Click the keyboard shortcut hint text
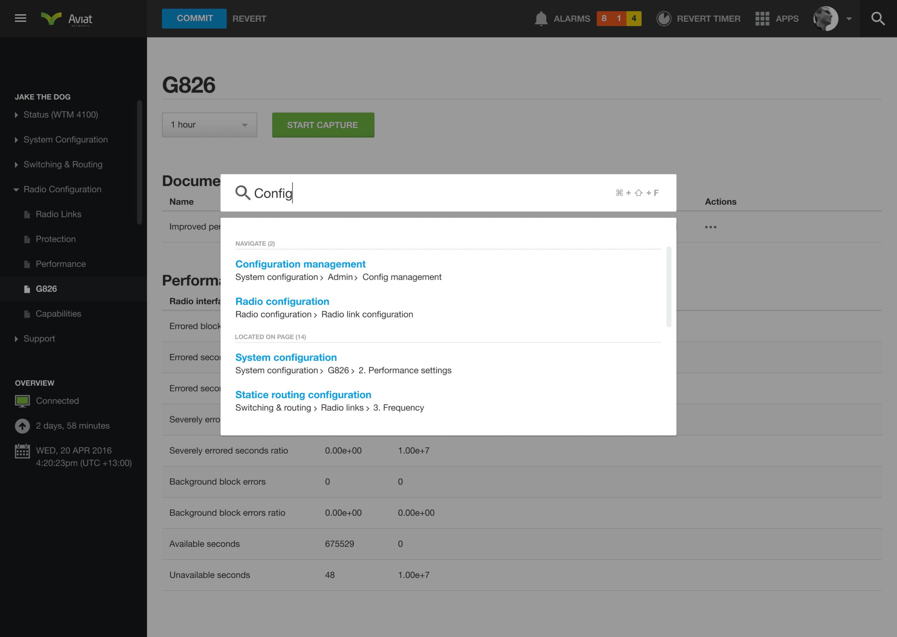 [x=637, y=192]
